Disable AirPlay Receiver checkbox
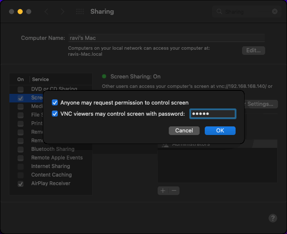 click(21, 184)
